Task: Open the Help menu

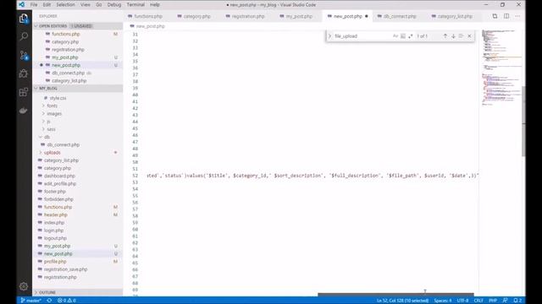Action: pos(155,5)
